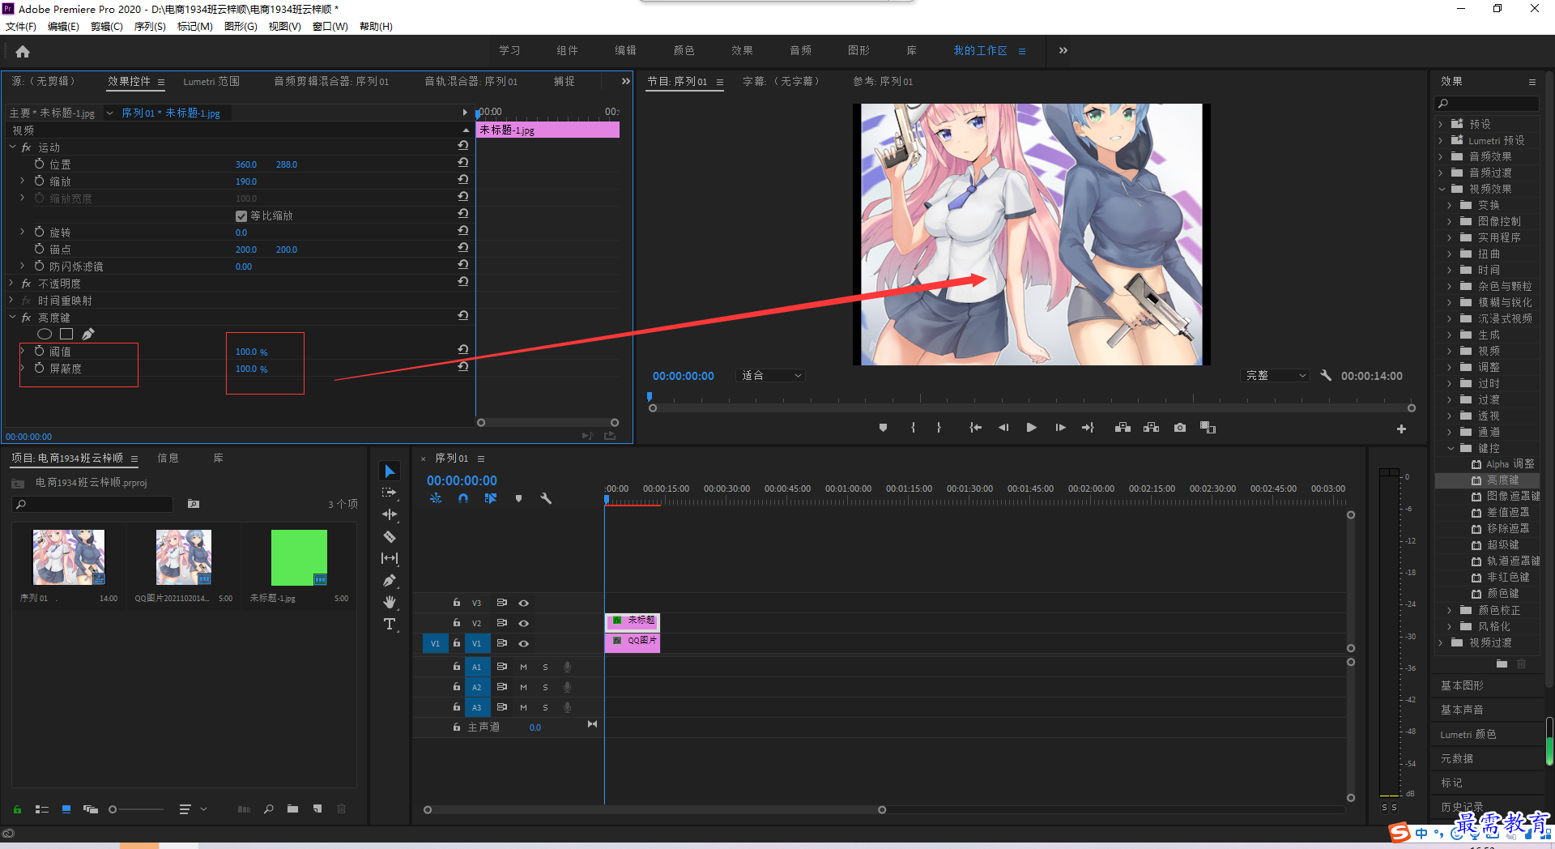The image size is (1555, 849).
Task: Open the 元数据 panel
Action: click(1457, 759)
